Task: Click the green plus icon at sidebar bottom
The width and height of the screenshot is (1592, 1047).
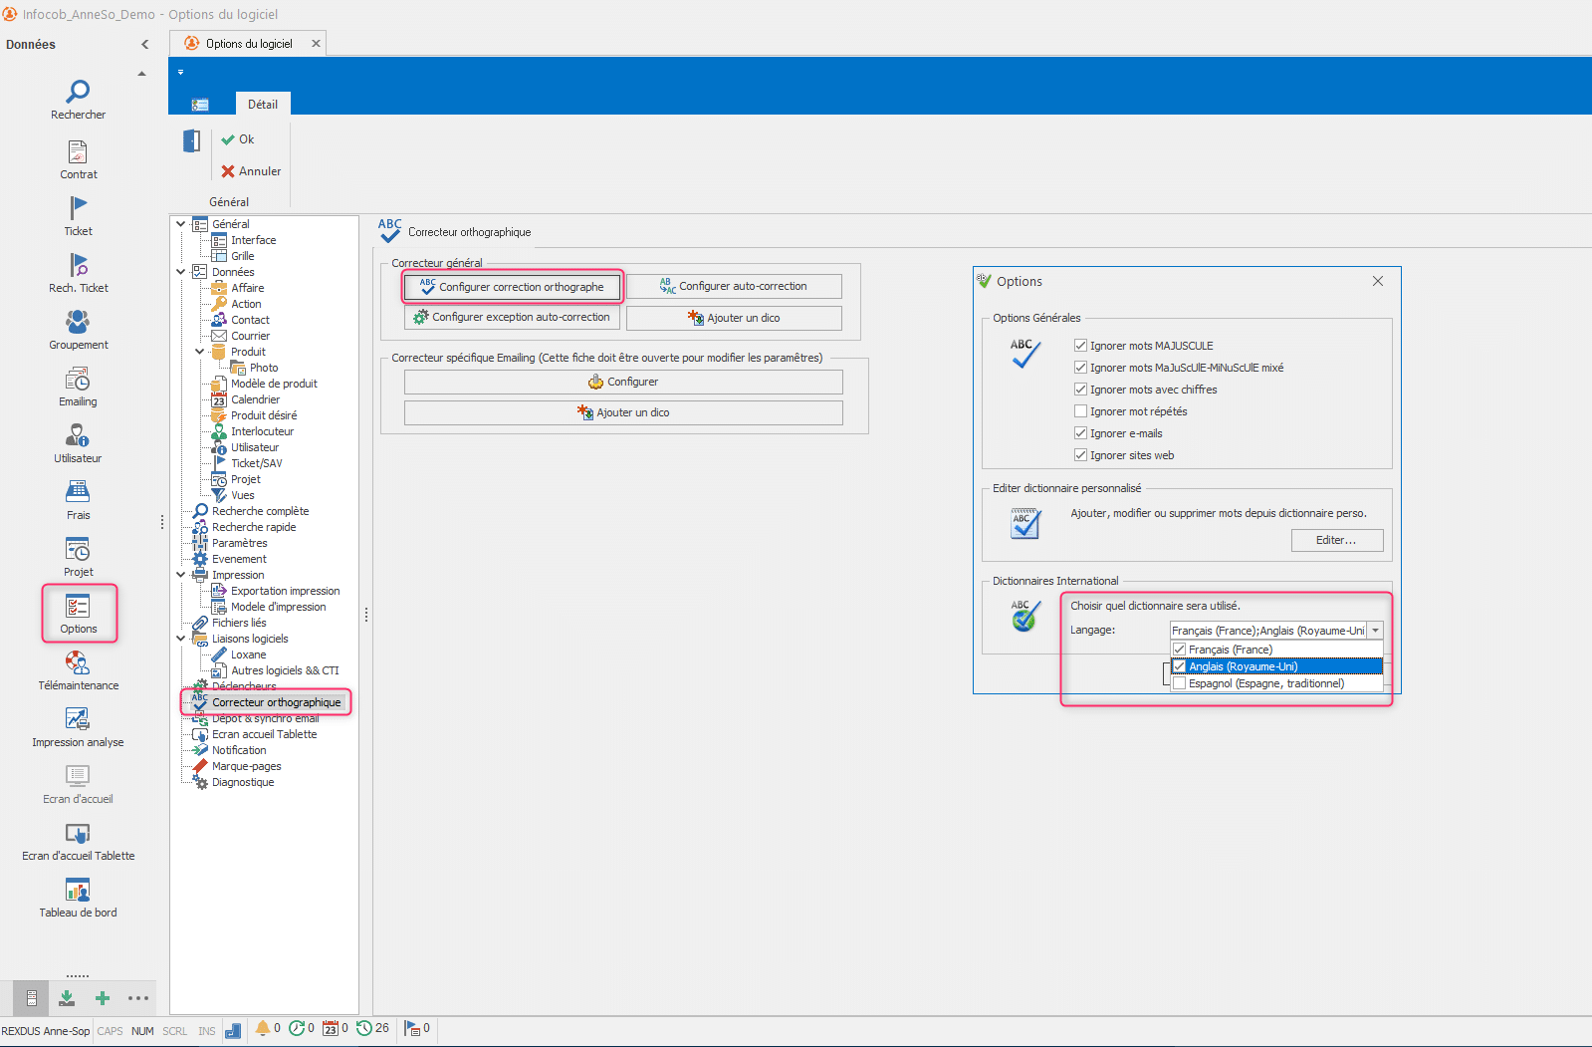Action: [103, 998]
